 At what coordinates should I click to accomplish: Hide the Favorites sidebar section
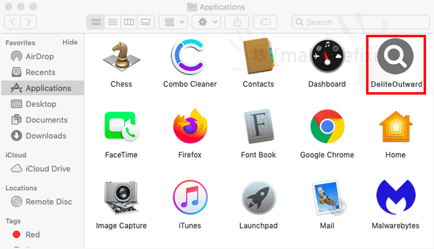tap(70, 42)
